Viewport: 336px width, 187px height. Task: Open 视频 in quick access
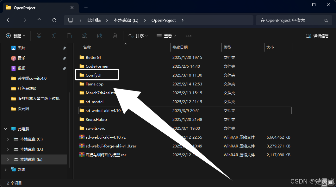pyautogui.click(x=21, y=68)
